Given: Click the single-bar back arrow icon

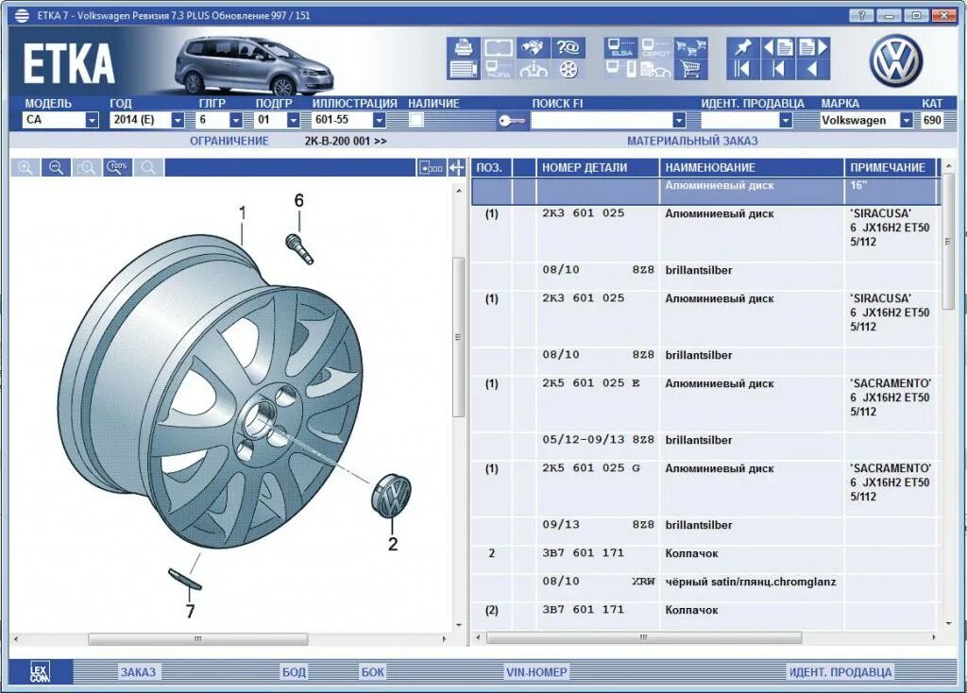Looking at the screenshot, I should 778,69.
